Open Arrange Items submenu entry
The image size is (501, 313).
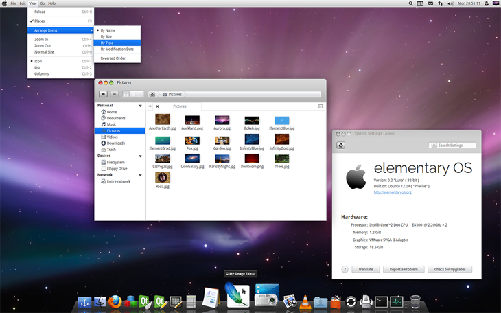[60, 30]
